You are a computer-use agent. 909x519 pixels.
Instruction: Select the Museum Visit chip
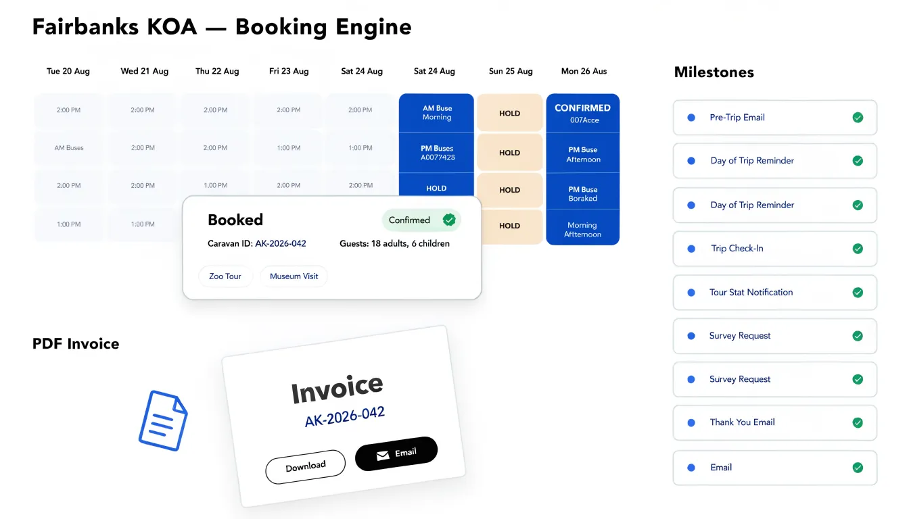[x=294, y=276]
